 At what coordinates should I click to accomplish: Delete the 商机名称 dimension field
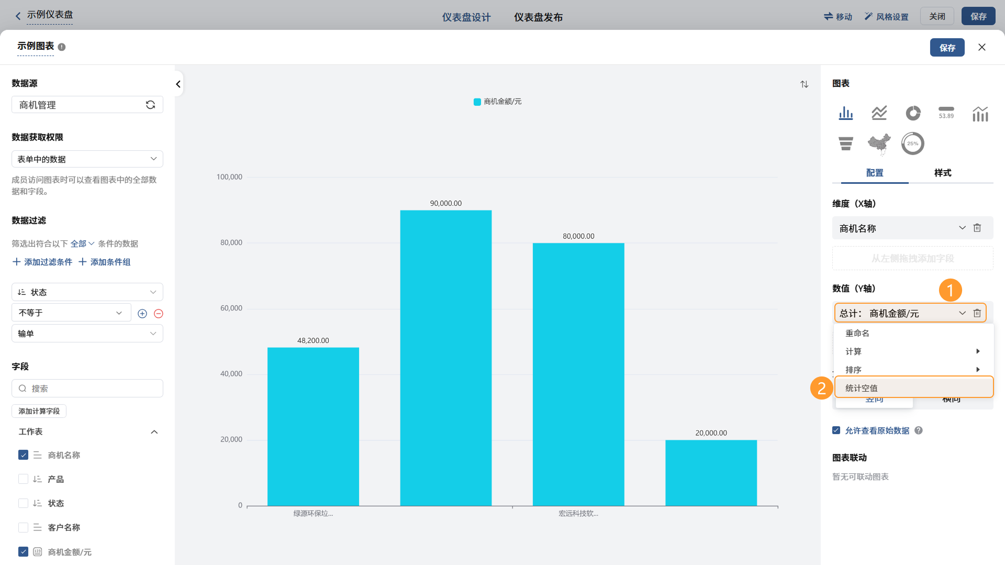977,228
